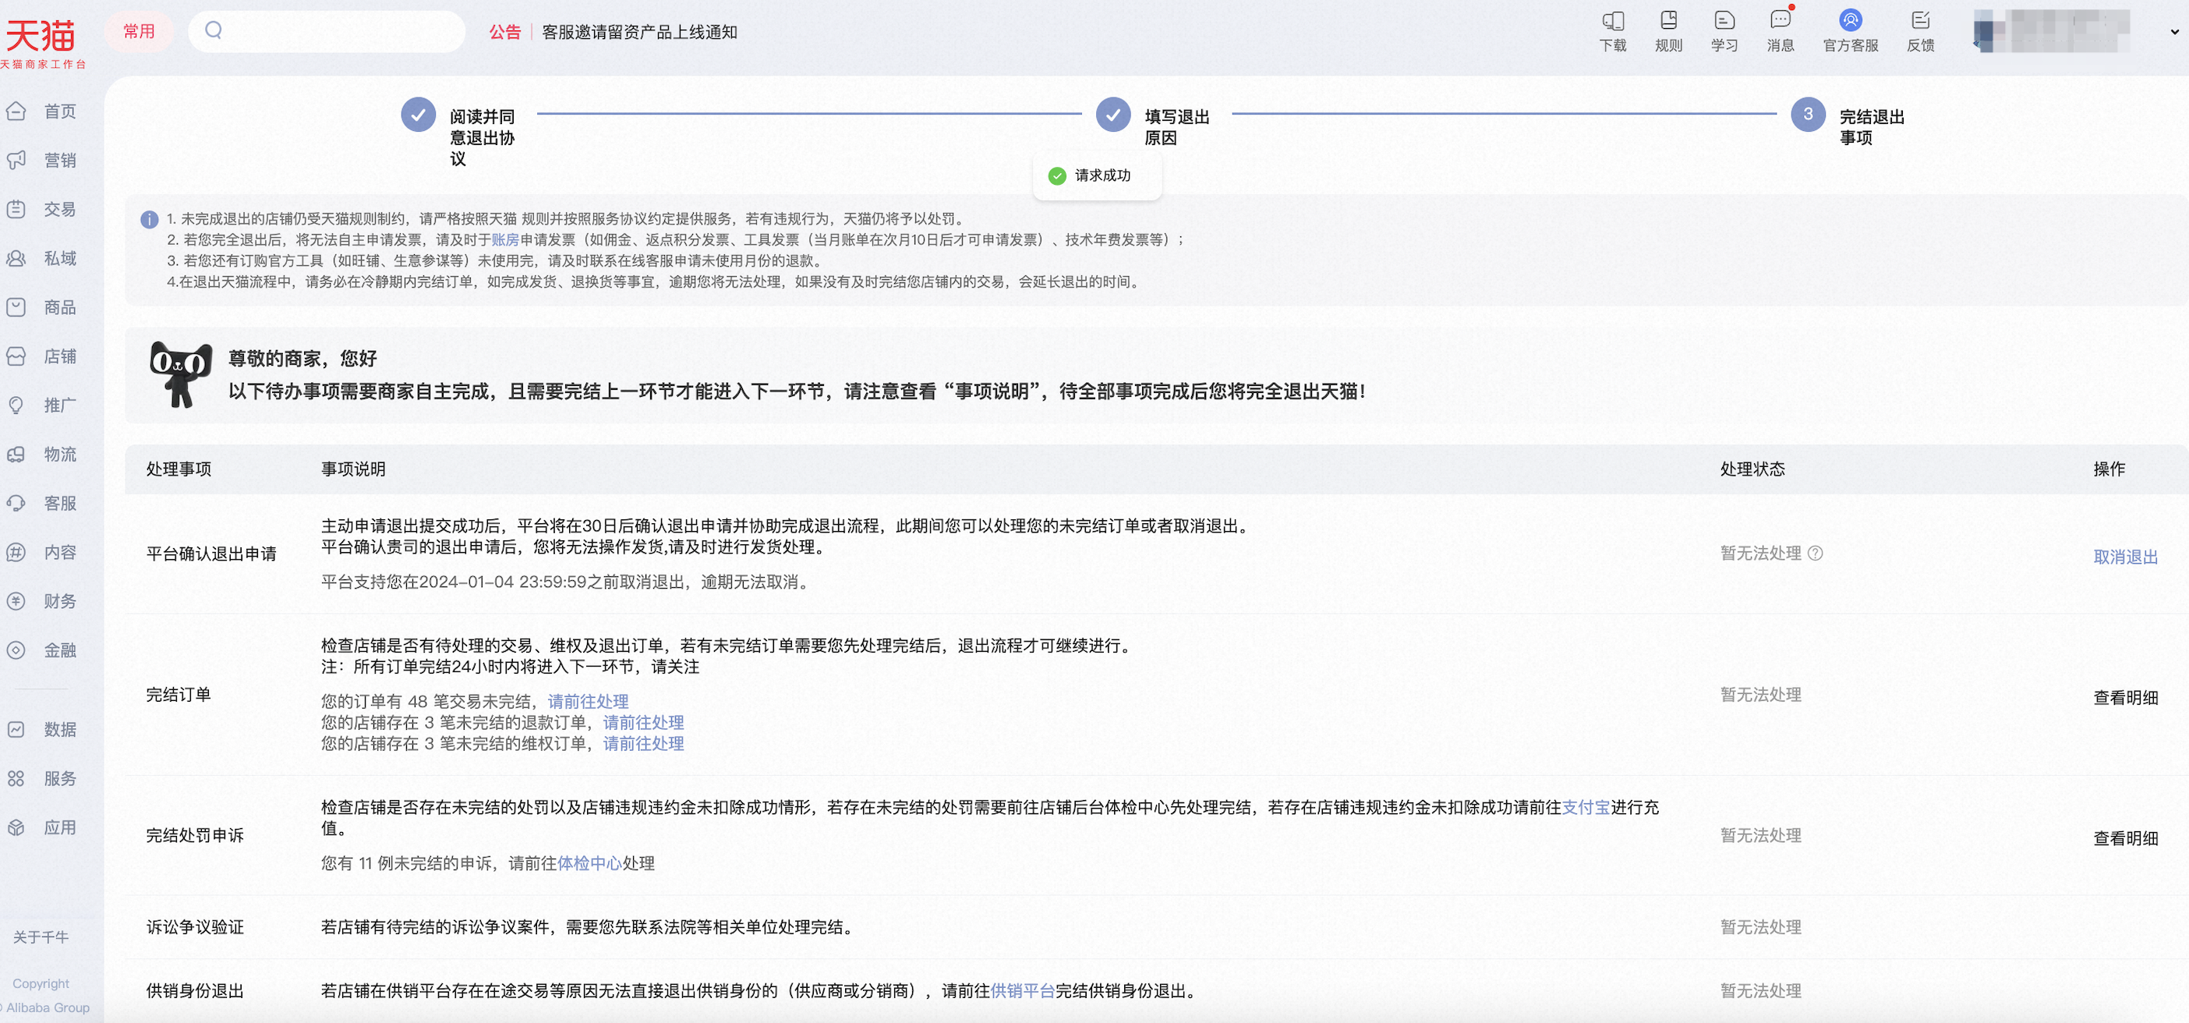Select the 常用 tab
The image size is (2189, 1023).
click(139, 31)
